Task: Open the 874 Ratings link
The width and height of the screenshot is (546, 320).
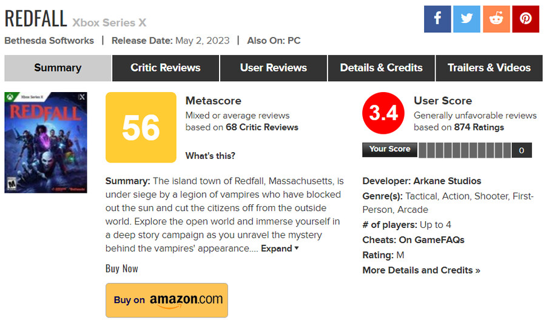Action: pyautogui.click(x=479, y=127)
